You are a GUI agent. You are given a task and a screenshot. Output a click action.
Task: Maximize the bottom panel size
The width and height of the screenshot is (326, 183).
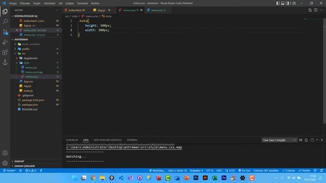pyautogui.click(x=317, y=140)
